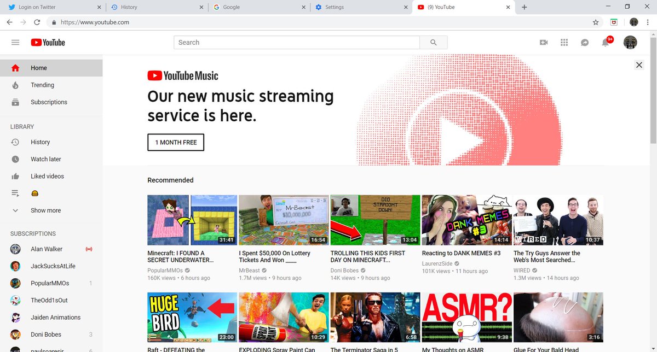
Task: Click 'Reacting to DANK MEMES #3' title
Action: pos(461,253)
